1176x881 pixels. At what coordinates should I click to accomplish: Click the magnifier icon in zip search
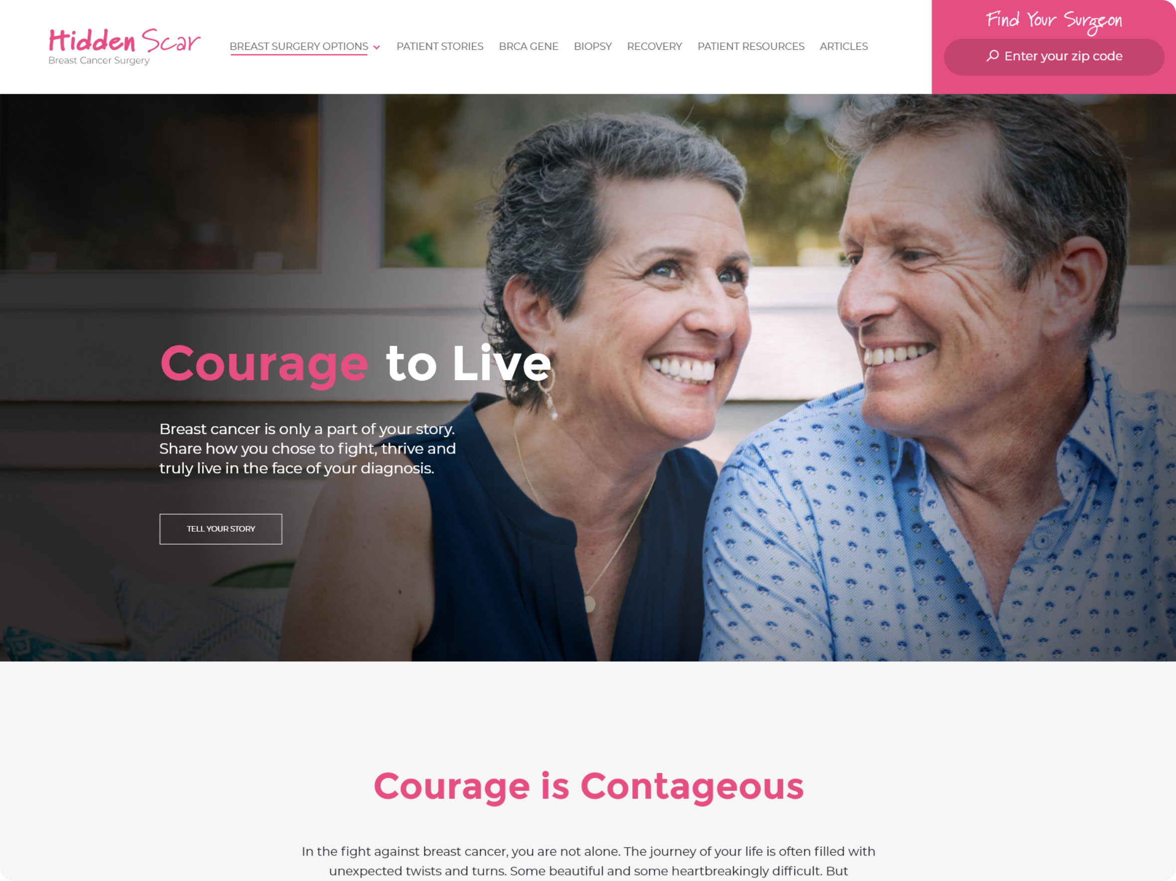click(992, 56)
